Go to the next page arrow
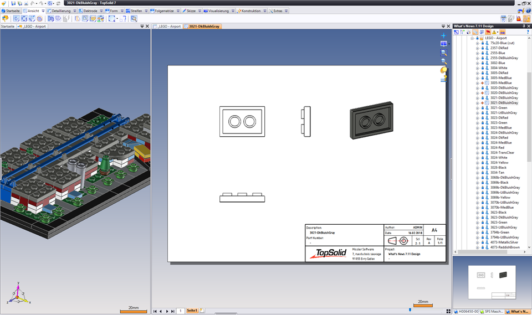The image size is (532, 315). tap(167, 311)
